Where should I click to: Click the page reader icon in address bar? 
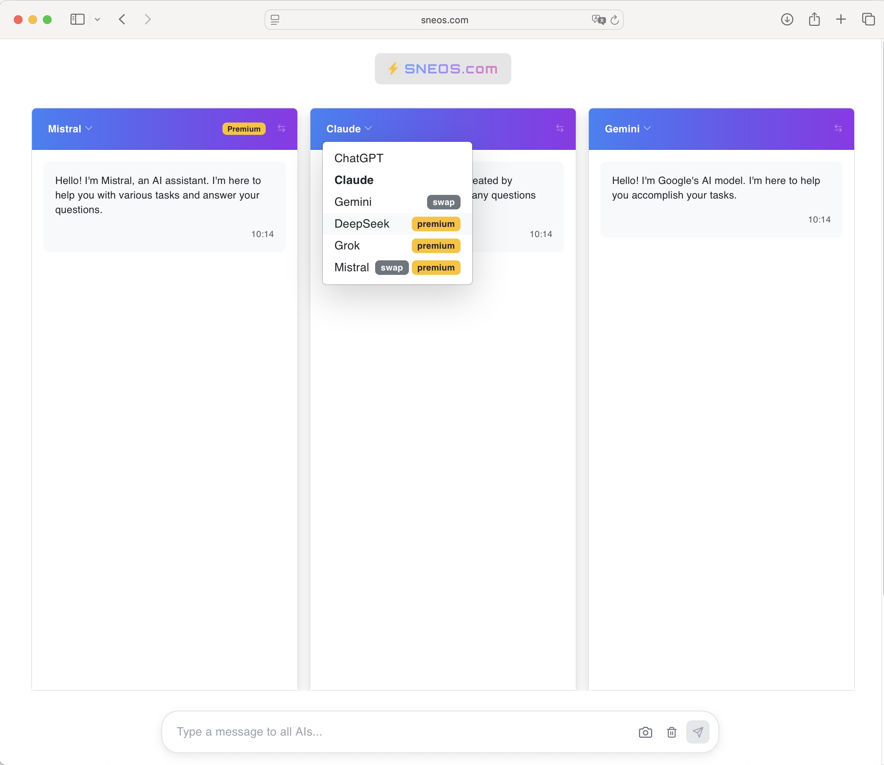275,20
